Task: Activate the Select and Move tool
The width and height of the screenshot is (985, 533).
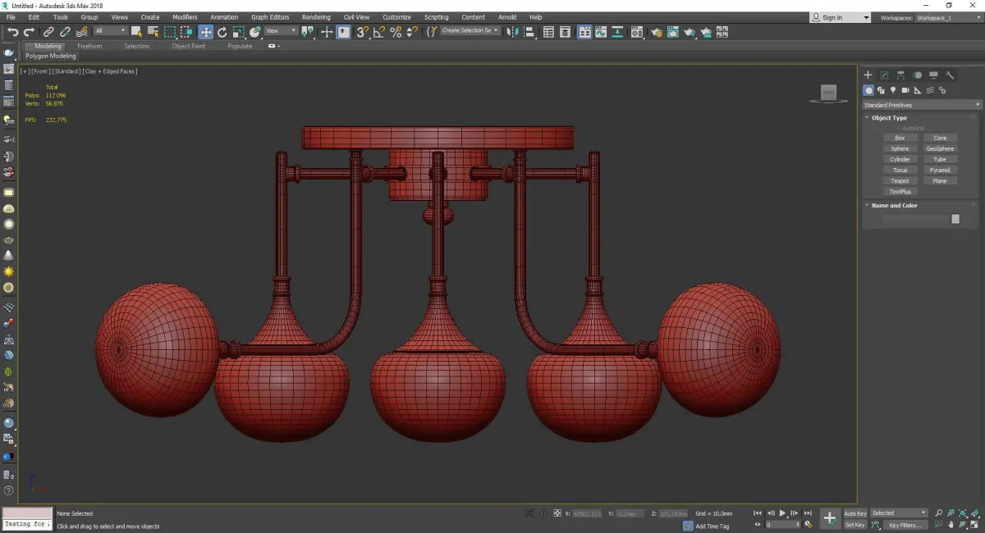Action: pos(205,32)
